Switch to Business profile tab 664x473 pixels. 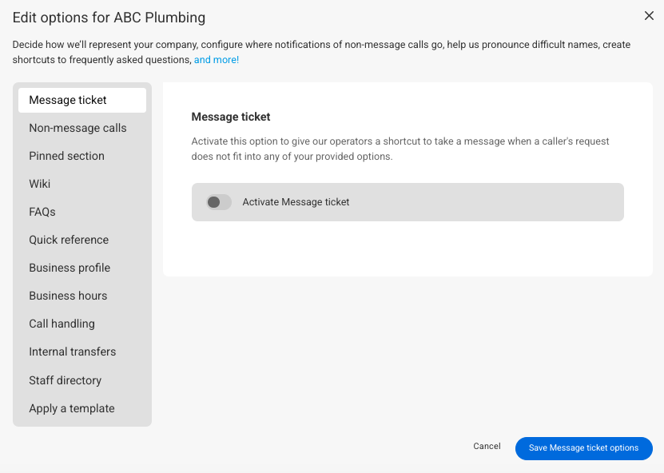click(x=70, y=268)
